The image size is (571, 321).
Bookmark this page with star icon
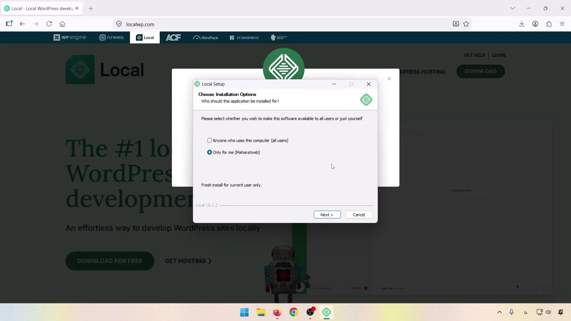(x=466, y=24)
